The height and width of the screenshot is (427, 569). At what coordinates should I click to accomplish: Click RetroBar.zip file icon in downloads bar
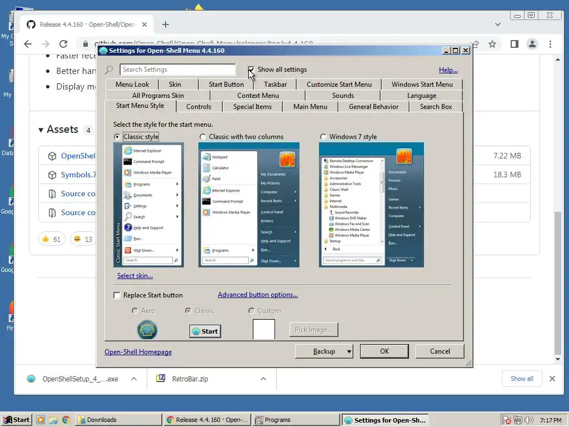point(161,378)
